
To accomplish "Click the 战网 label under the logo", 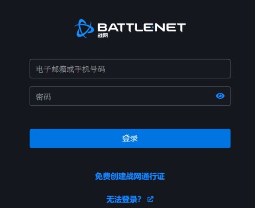I will tap(102, 35).
